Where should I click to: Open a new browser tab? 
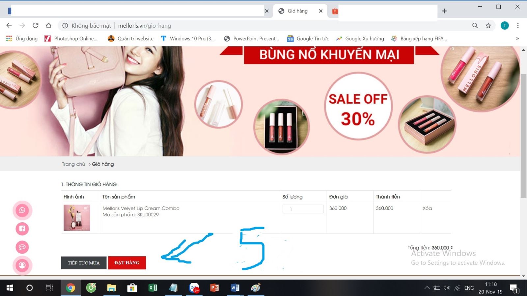[444, 11]
